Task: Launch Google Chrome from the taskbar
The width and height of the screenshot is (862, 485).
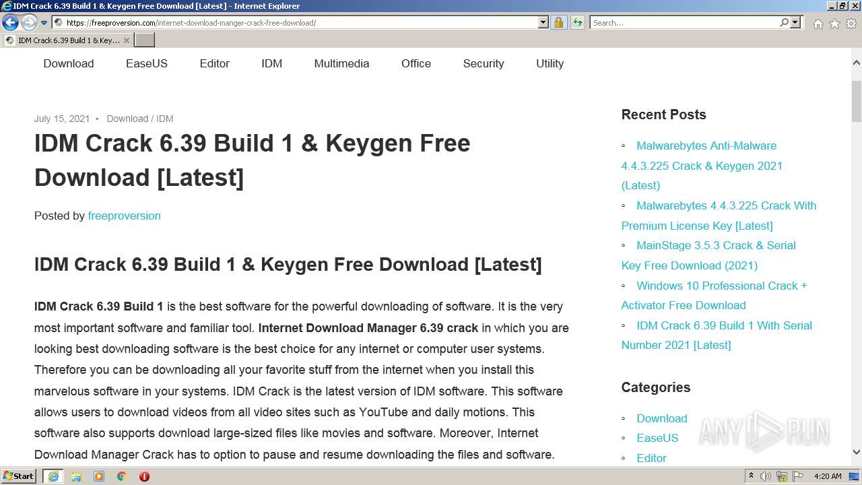Action: pyautogui.click(x=122, y=476)
